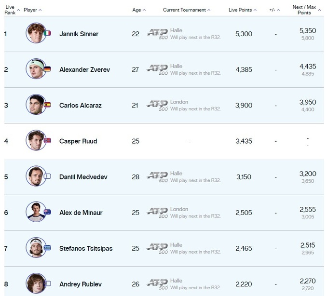This screenshot has height=296, width=328.
Task: Click Alexander Zverev's avatar photo
Action: point(36,69)
